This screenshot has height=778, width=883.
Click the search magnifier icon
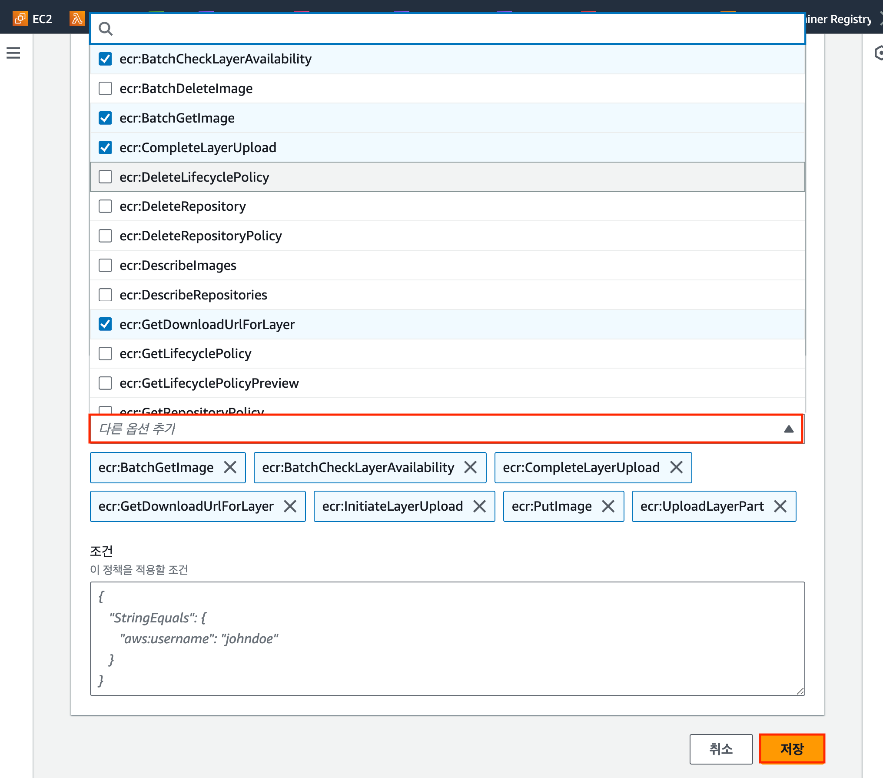tap(106, 29)
